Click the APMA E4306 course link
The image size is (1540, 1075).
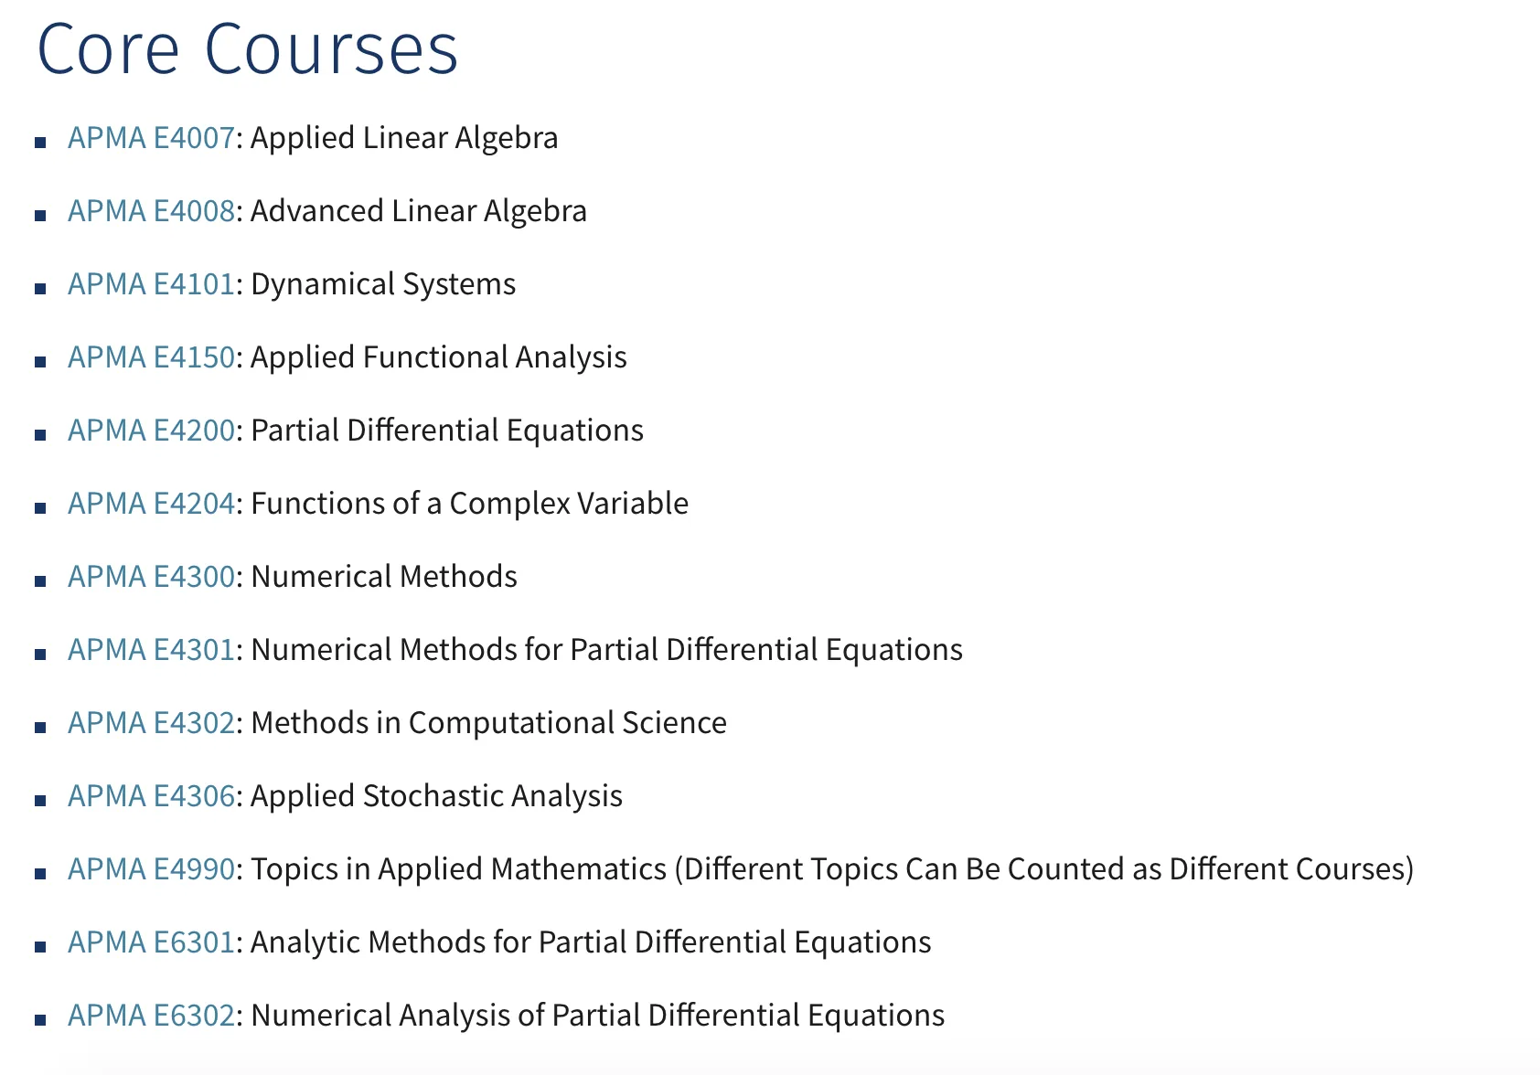(151, 796)
